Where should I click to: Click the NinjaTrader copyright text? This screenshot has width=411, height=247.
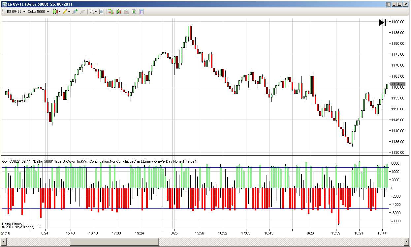pyautogui.click(x=21, y=227)
